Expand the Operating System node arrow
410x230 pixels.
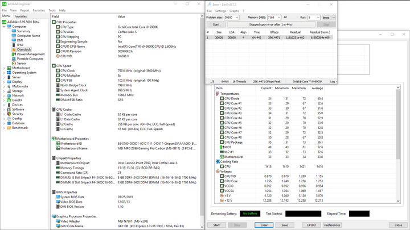click(x=4, y=73)
